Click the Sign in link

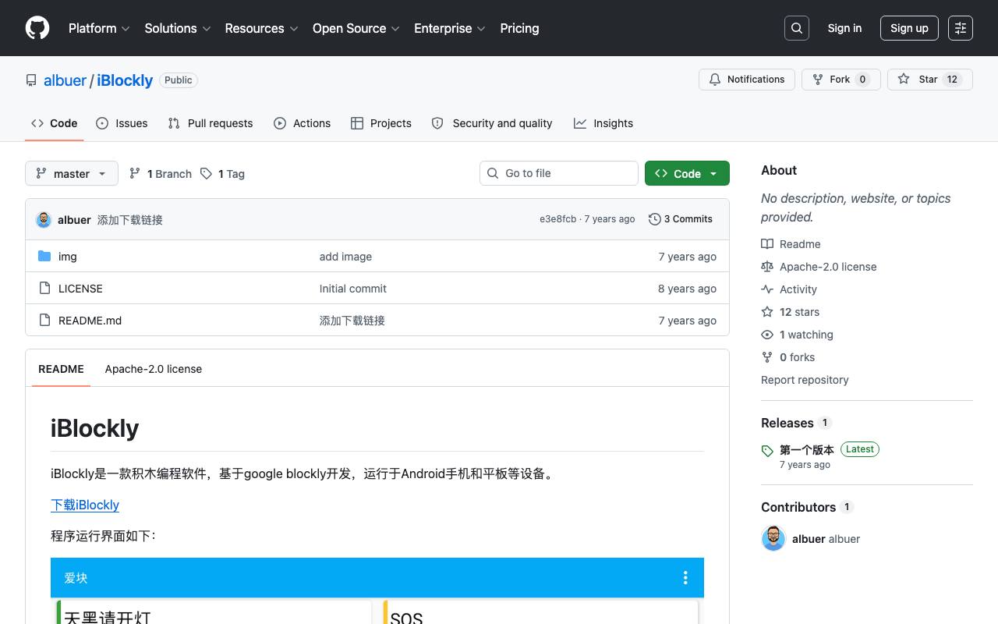[844, 28]
